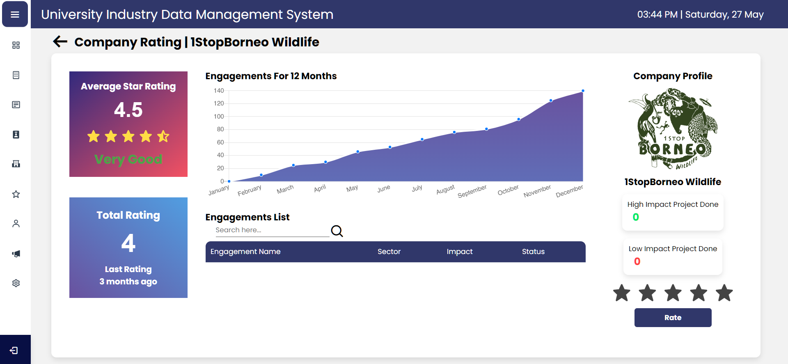Go back using the left arrow

[x=60, y=41]
